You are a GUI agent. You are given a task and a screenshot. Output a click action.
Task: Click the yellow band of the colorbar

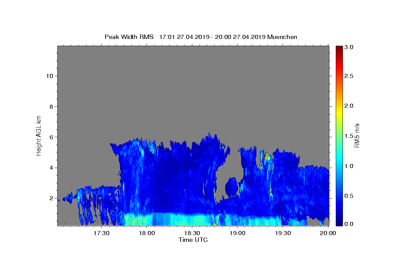[x=339, y=112]
